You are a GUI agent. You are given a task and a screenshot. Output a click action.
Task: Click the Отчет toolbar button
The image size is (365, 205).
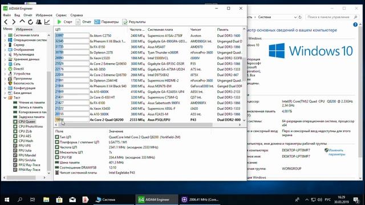point(83,22)
